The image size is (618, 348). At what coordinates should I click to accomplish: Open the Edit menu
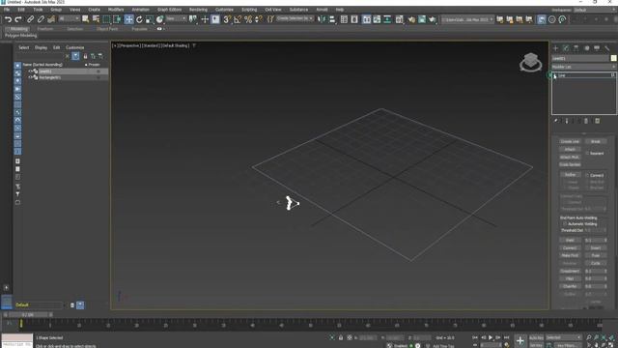click(21, 10)
